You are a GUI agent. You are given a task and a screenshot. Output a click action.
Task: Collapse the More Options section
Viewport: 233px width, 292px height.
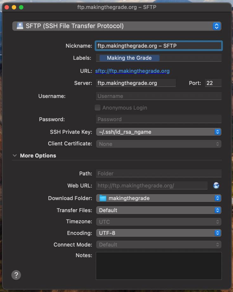[x=15, y=156]
